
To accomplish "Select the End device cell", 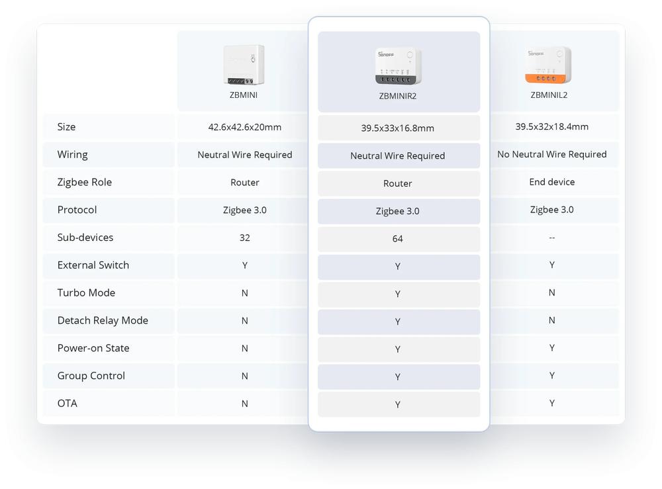I will pos(552,182).
